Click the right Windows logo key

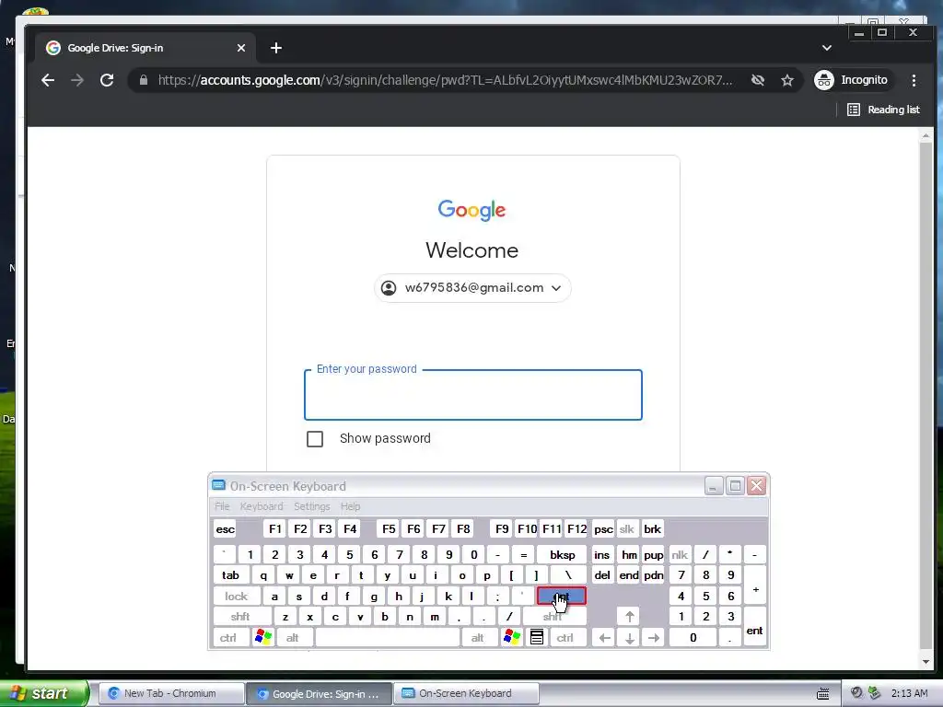click(x=512, y=637)
